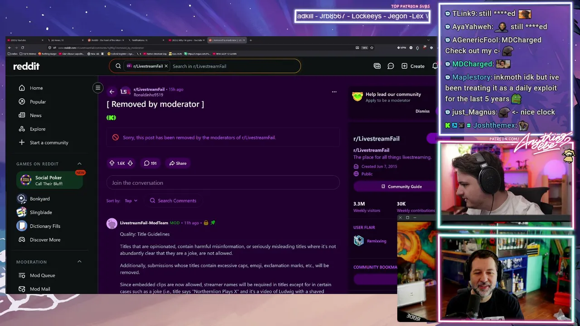Click Search Comments

point(173,201)
